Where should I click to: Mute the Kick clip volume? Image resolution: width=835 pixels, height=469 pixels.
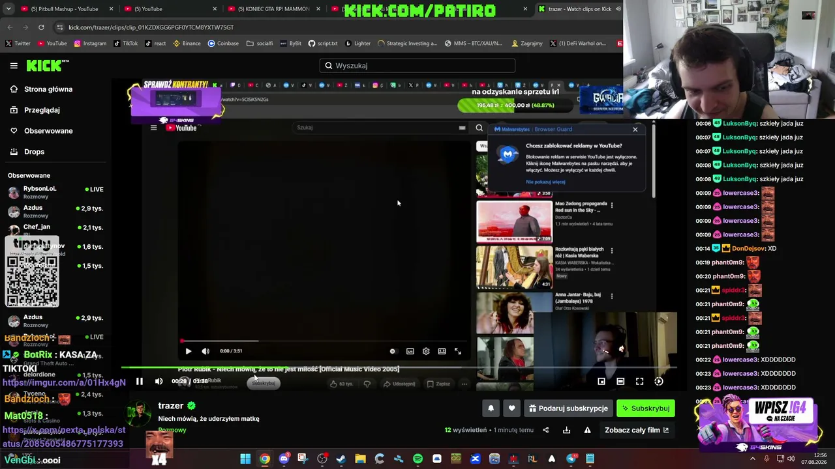point(159,382)
